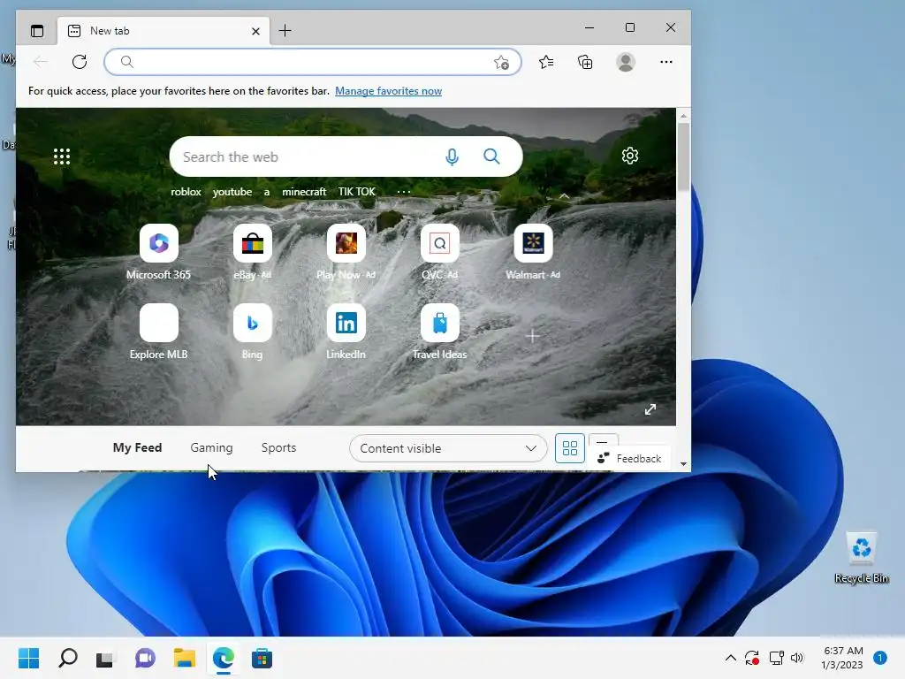Open File Explorer from taskbar
The height and width of the screenshot is (679, 905).
click(184, 658)
